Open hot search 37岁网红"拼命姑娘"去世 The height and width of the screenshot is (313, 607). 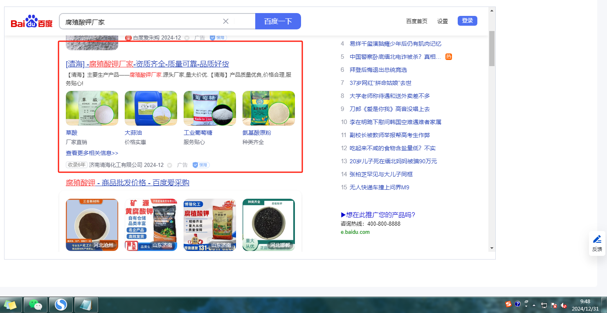pyautogui.click(x=380, y=83)
